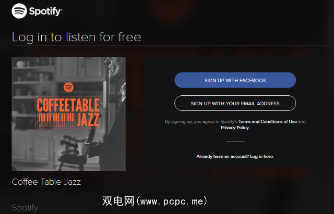This screenshot has width=334, height=214.
Task: Click the orange JAZZ lettering on the cover
Action: 88,120
